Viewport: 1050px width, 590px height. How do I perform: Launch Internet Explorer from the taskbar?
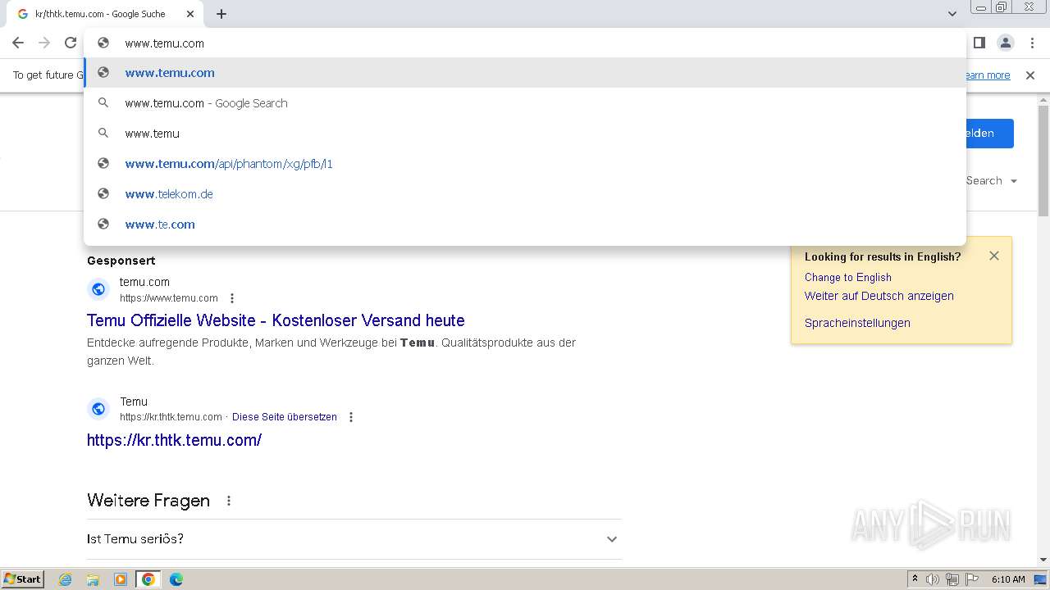point(66,579)
